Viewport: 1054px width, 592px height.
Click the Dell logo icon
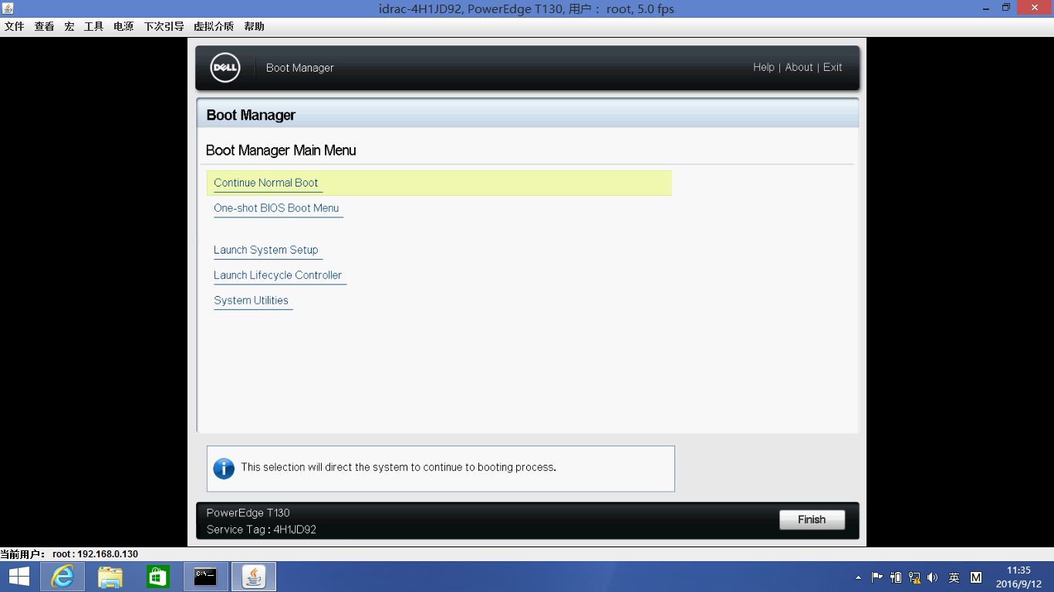tap(225, 68)
